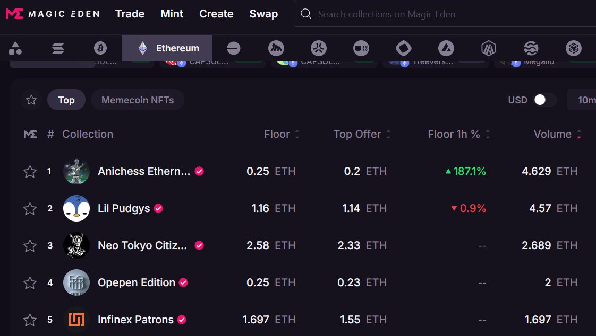Select the Base chain icon with horizontal bar
Image resolution: width=596 pixels, height=336 pixels.
(233, 48)
